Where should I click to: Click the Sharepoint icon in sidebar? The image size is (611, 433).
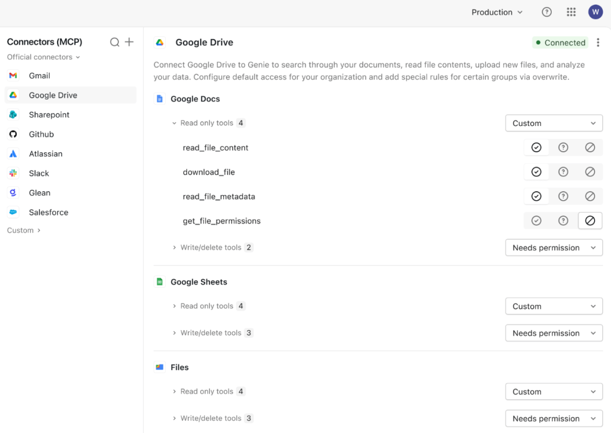13,114
